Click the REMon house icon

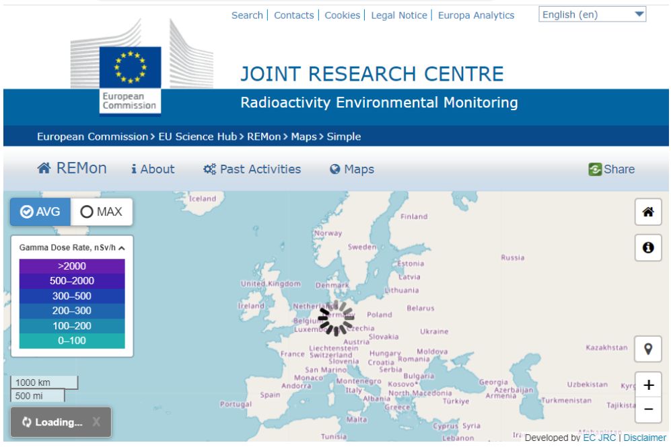44,168
